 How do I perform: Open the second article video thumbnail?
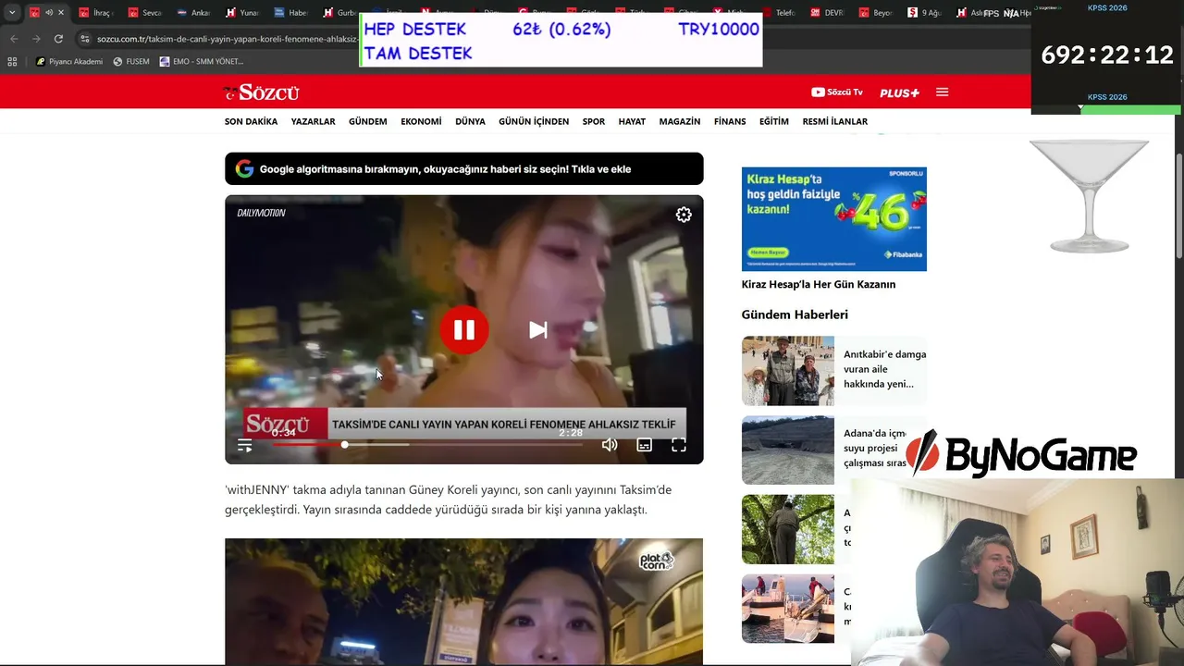coord(463,601)
